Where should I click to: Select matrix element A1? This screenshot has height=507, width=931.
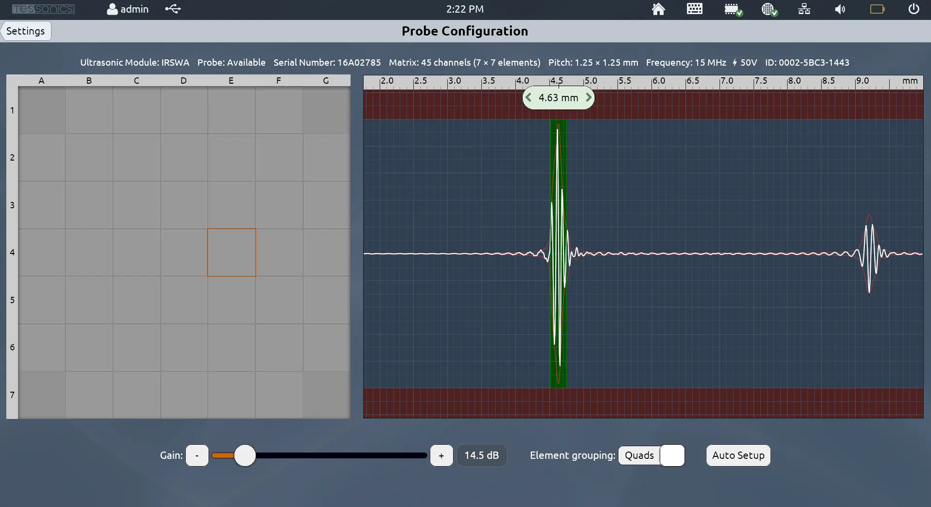pos(42,110)
